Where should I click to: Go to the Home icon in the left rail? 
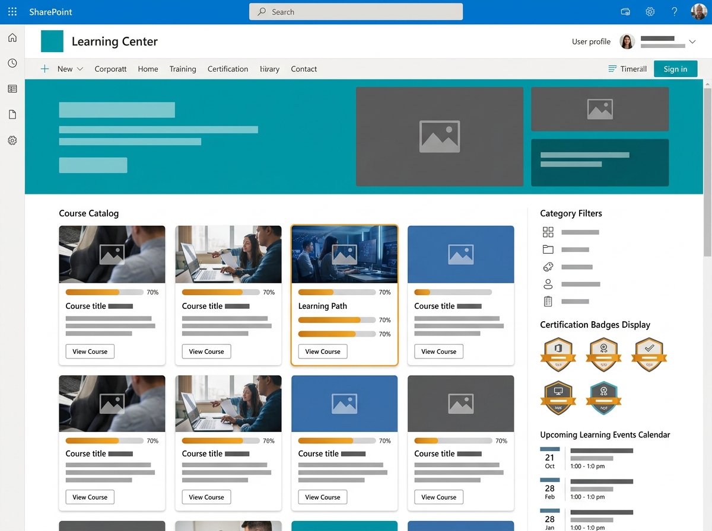click(x=12, y=38)
